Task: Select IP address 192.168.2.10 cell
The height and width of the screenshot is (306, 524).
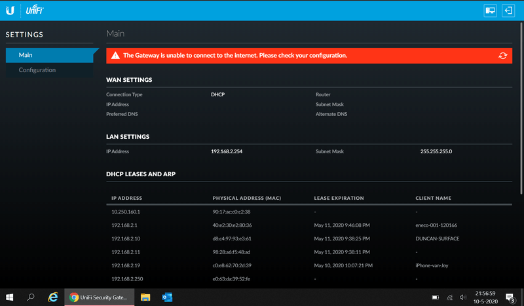Action: tap(126, 239)
